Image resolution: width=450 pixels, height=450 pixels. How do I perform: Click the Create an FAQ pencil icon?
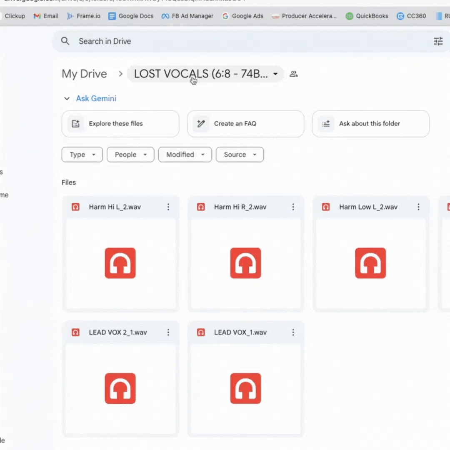click(201, 124)
